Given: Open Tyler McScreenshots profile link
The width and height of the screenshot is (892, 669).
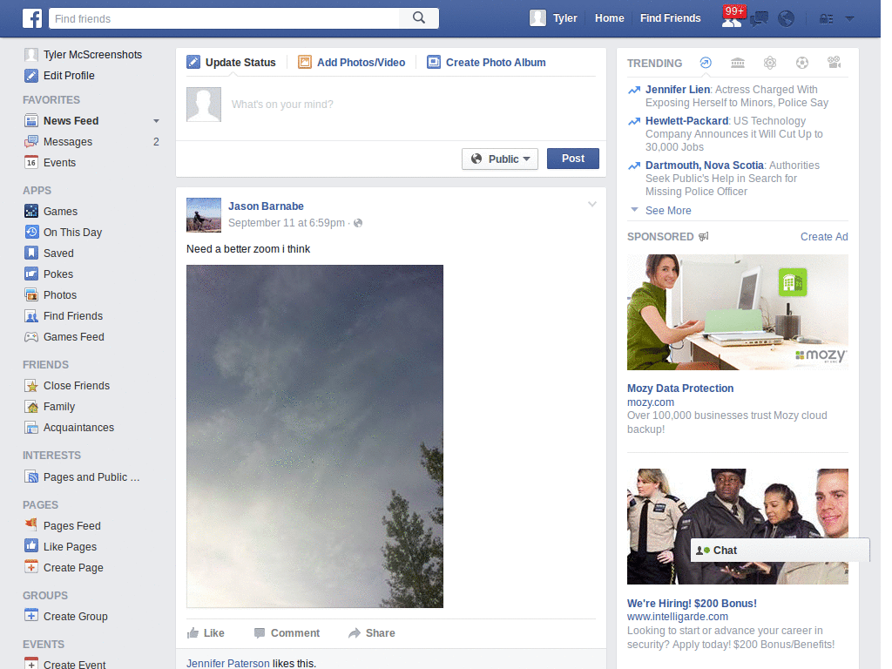Looking at the screenshot, I should pyautogui.click(x=92, y=55).
